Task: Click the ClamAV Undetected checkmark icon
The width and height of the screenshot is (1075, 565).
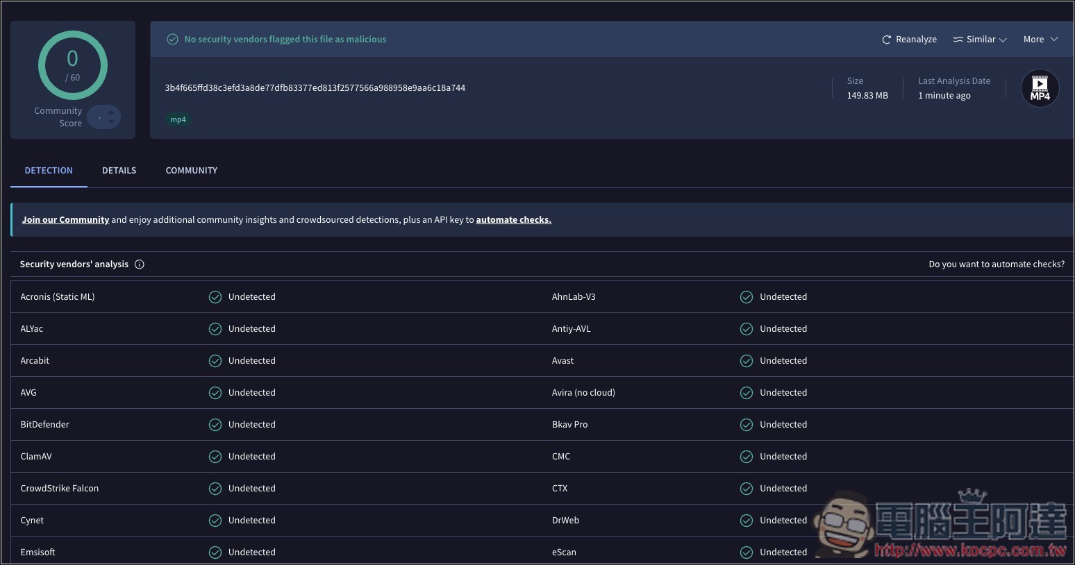Action: 215,457
